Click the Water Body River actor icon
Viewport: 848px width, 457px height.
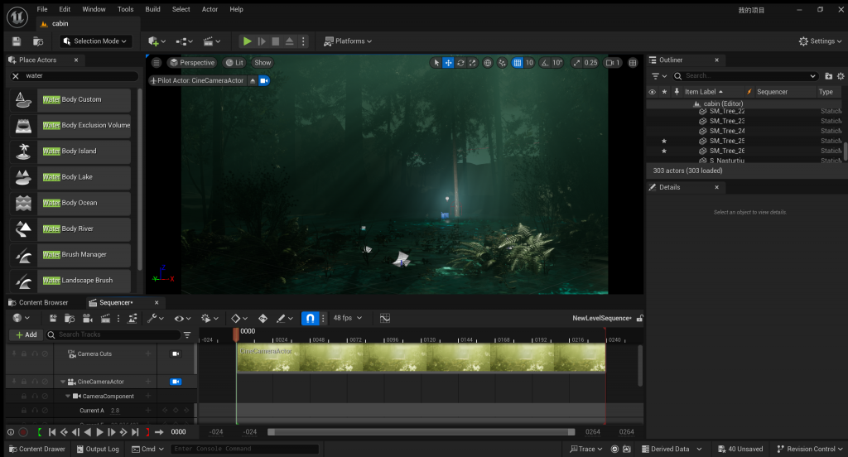(23, 228)
